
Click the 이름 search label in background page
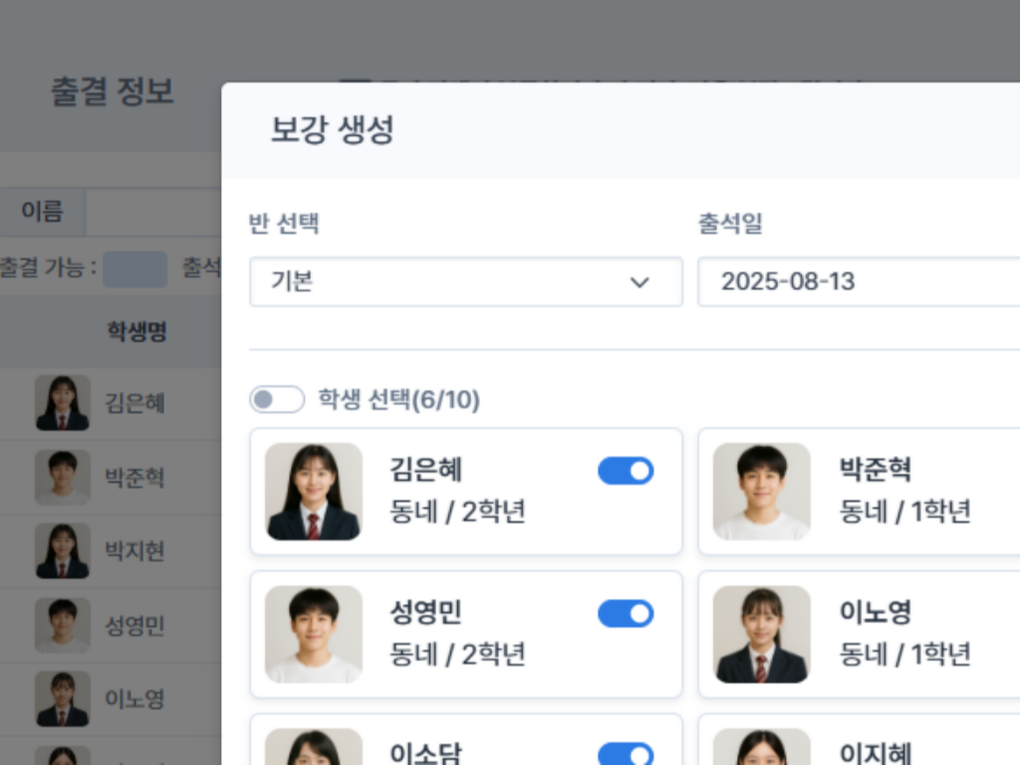[42, 211]
